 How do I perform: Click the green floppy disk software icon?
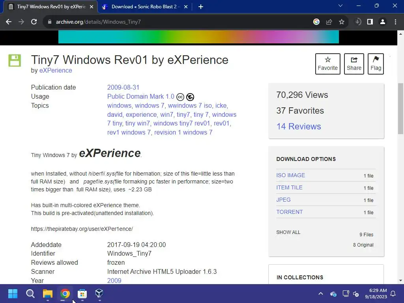pyautogui.click(x=15, y=60)
